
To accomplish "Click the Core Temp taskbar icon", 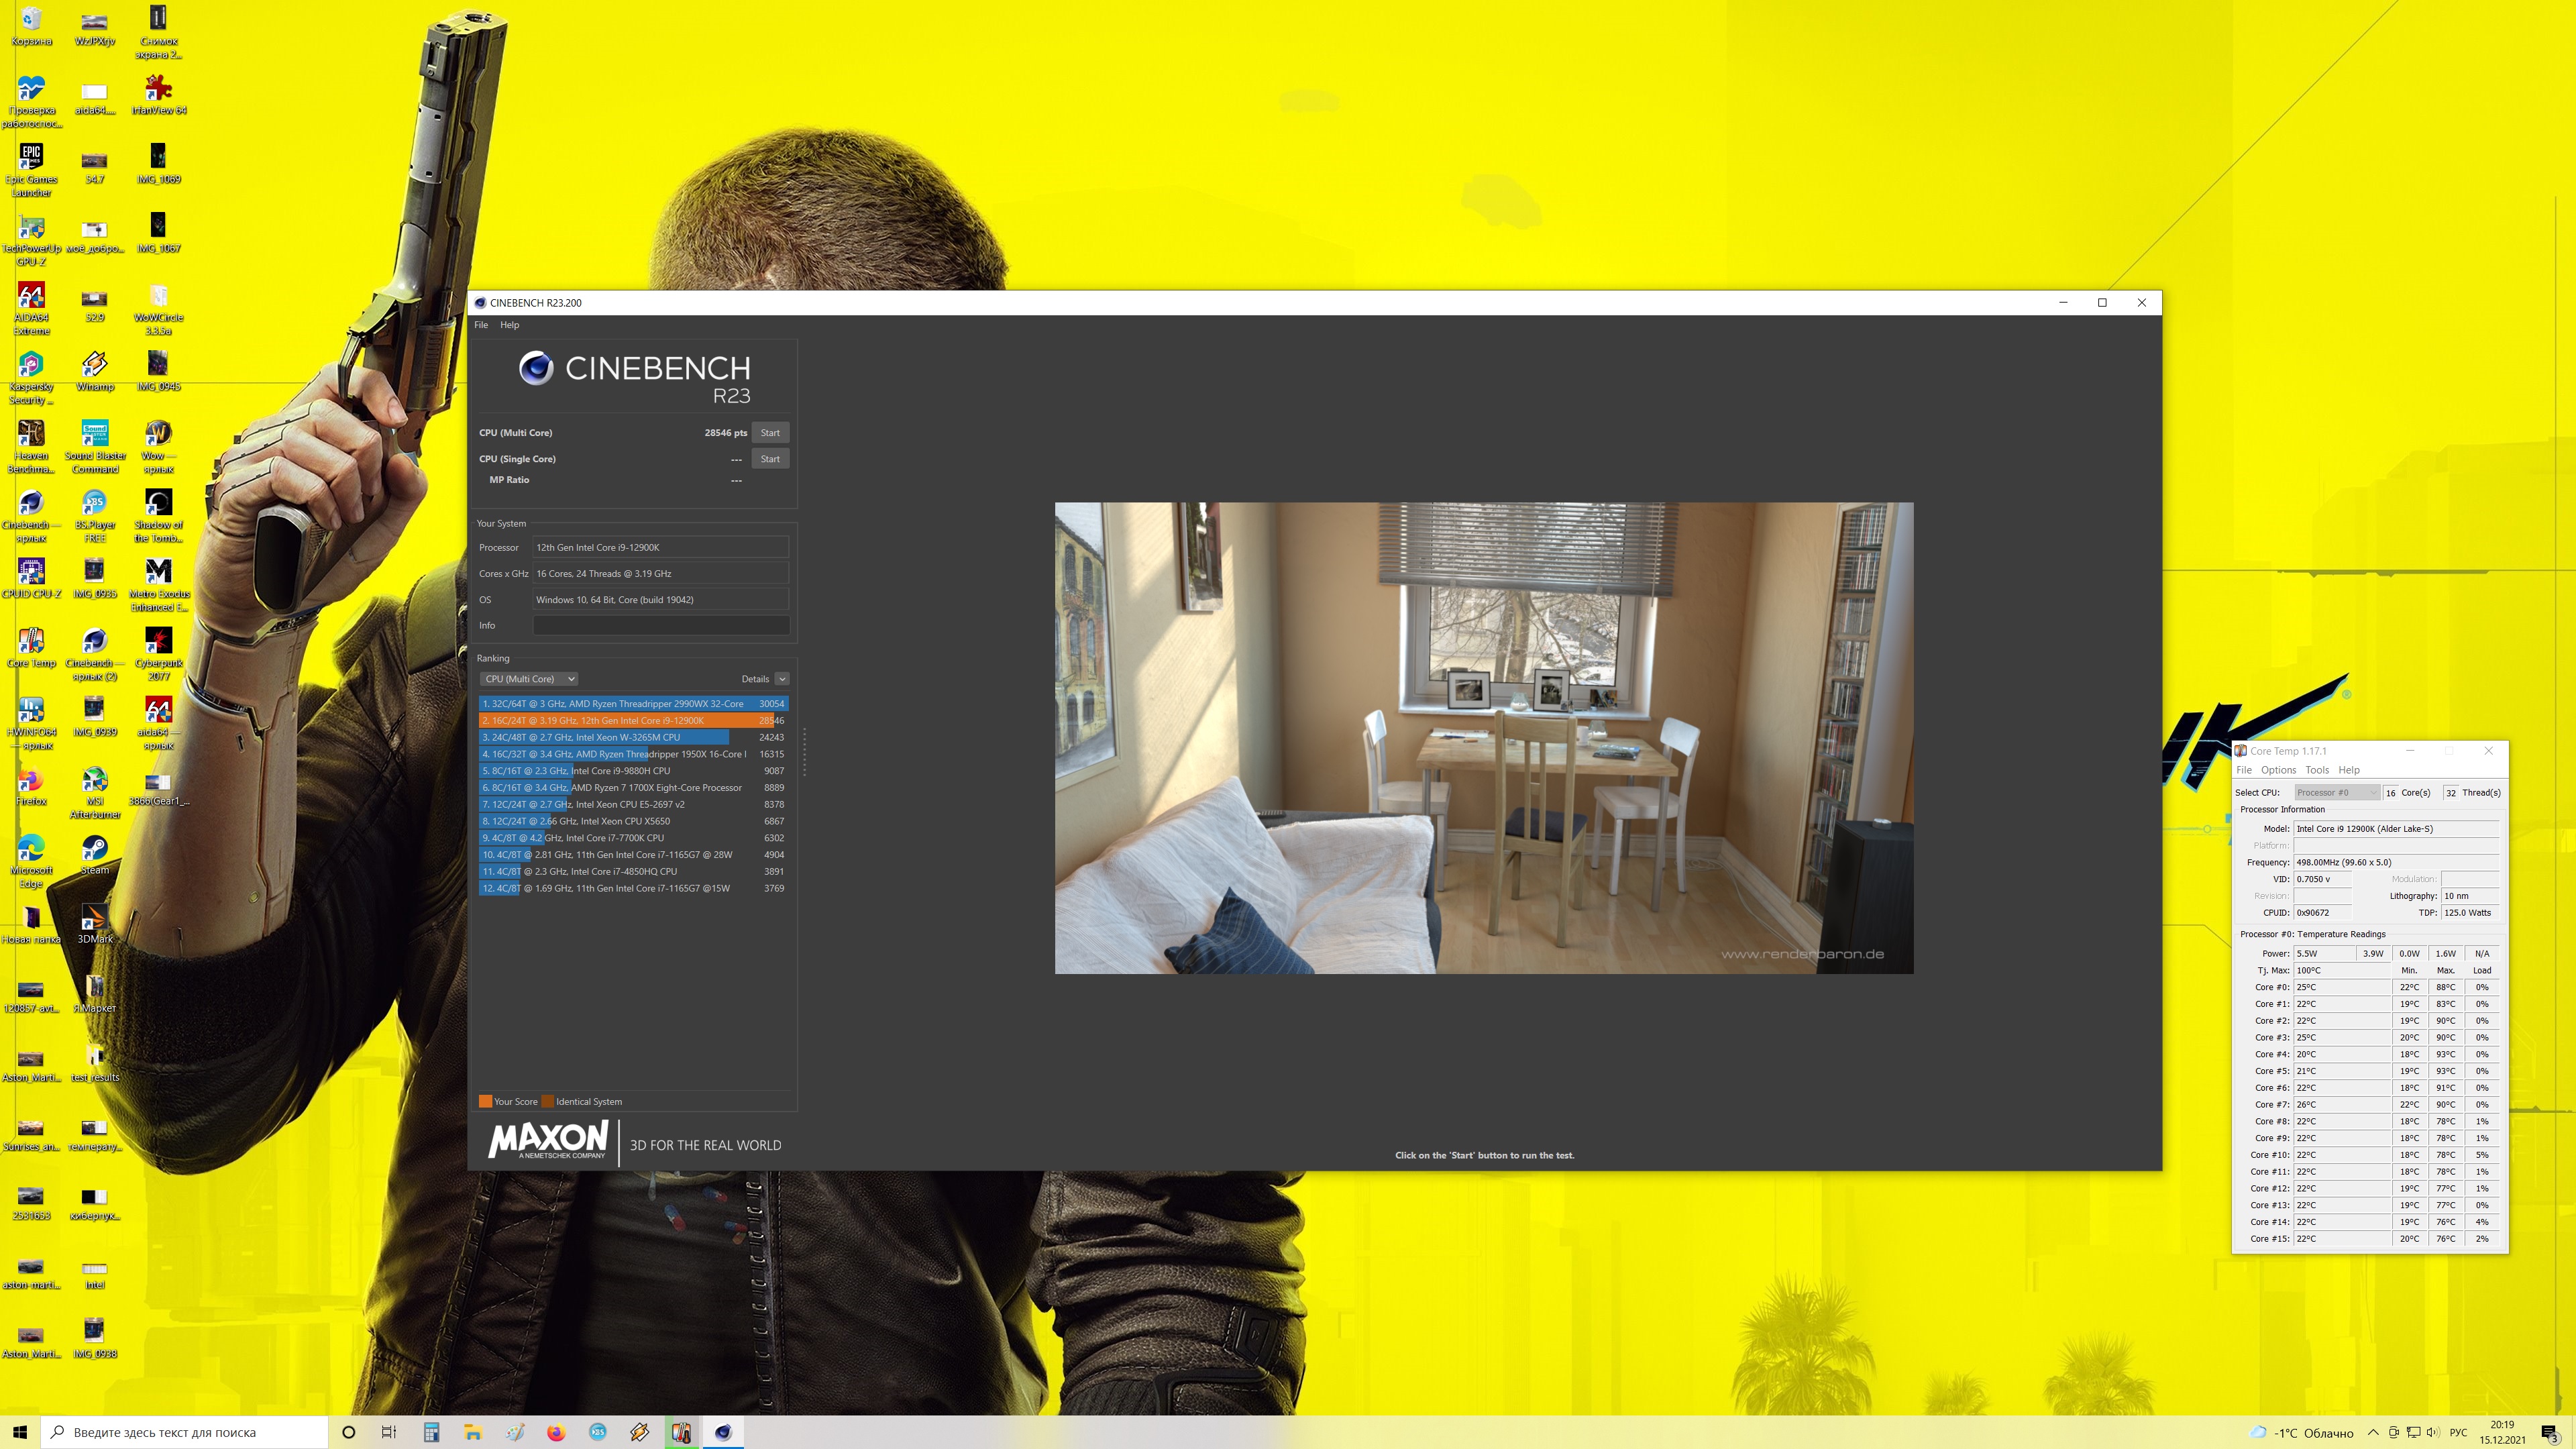I will click(681, 1432).
